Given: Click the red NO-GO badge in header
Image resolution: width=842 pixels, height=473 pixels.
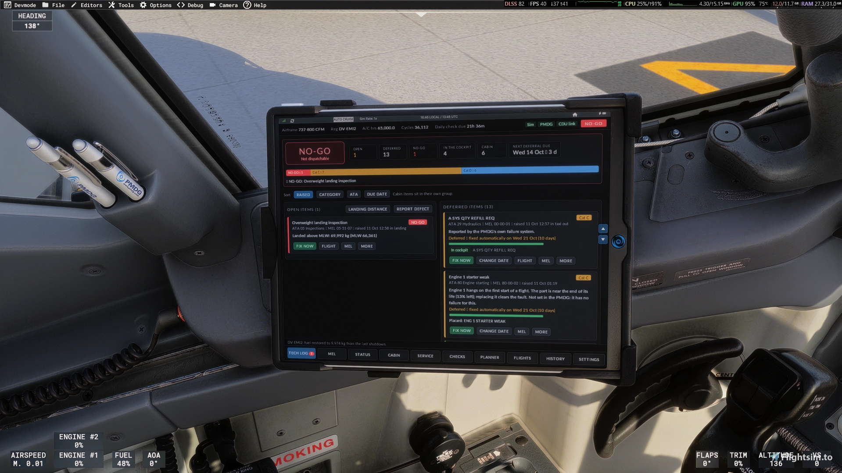Looking at the screenshot, I should point(593,124).
